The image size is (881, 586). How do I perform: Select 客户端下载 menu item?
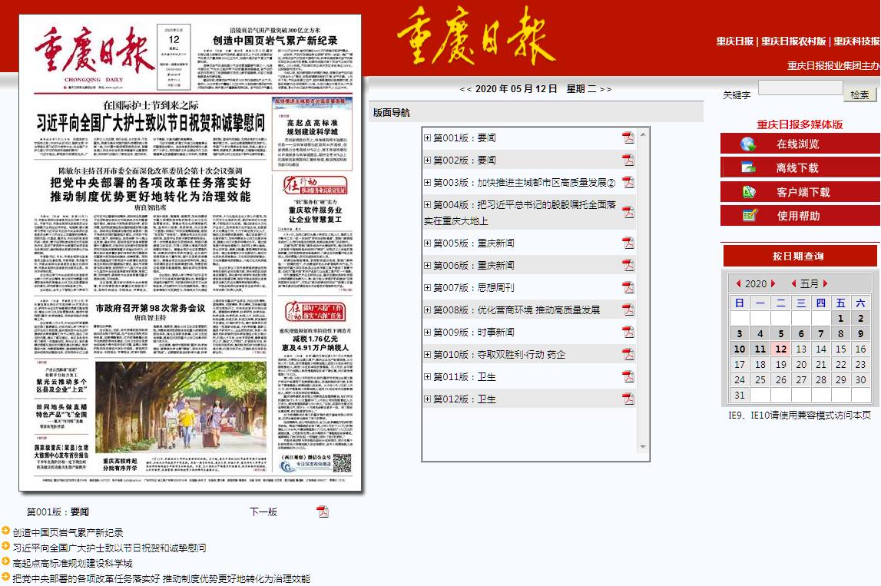click(803, 192)
